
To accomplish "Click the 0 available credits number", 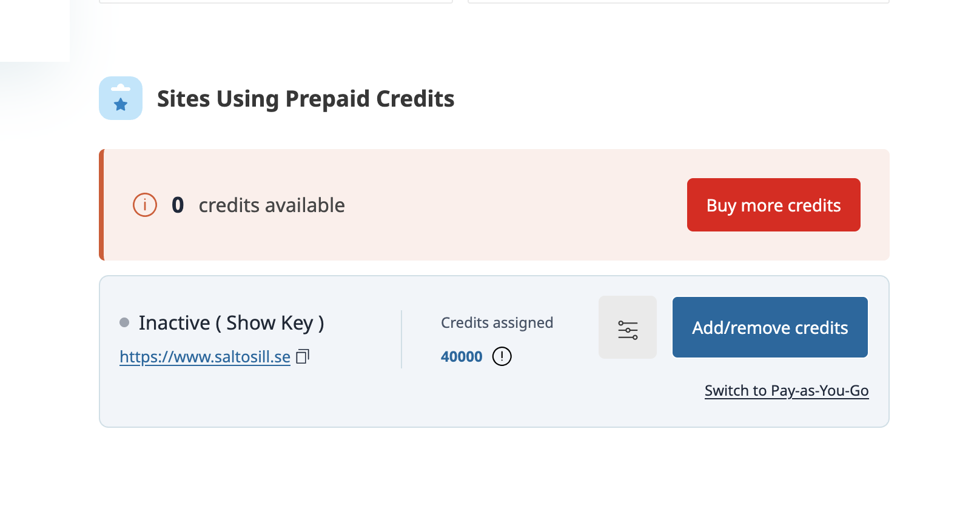I will pyautogui.click(x=178, y=205).
